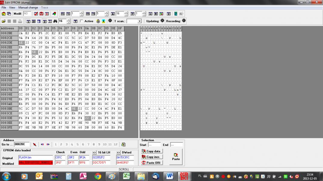Open the T scan dropdown

[x=140, y=21]
